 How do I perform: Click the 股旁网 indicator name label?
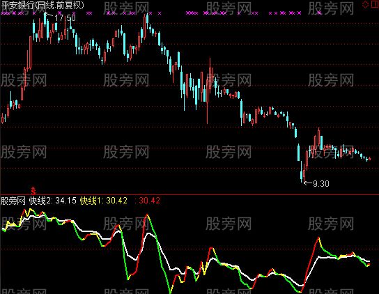[x=13, y=201]
